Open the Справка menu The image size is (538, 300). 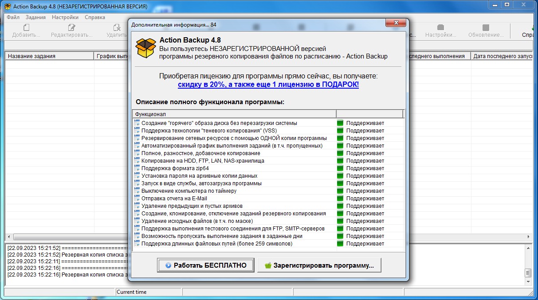tap(95, 17)
